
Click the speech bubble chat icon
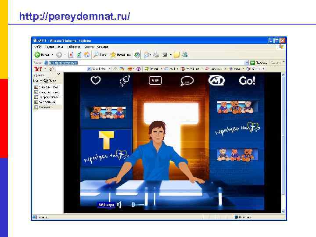187,81
